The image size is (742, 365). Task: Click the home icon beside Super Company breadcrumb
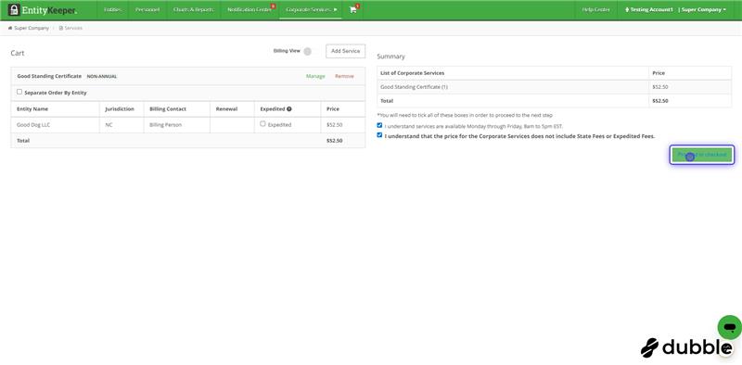[x=10, y=29]
